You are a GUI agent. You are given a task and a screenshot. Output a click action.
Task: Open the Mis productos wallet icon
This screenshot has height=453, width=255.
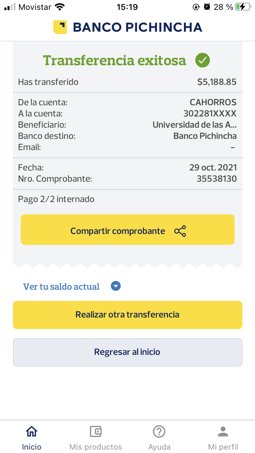point(96,432)
